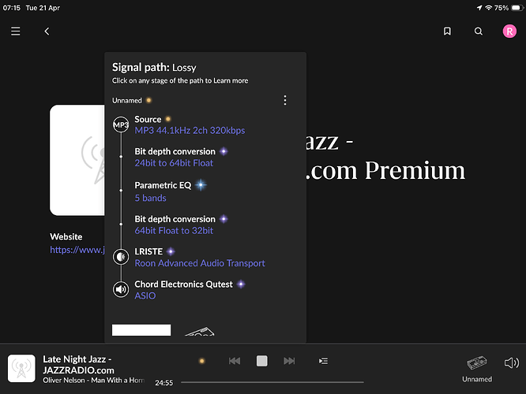This screenshot has height=394, width=526.
Task: Click the battery indicator in status bar
Action: pos(517,8)
